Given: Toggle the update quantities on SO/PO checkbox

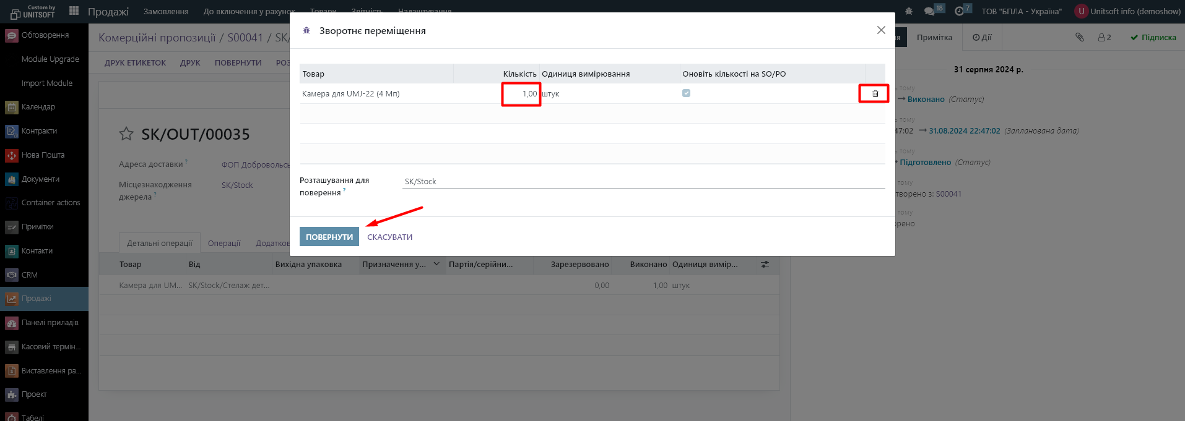Looking at the screenshot, I should pyautogui.click(x=686, y=93).
